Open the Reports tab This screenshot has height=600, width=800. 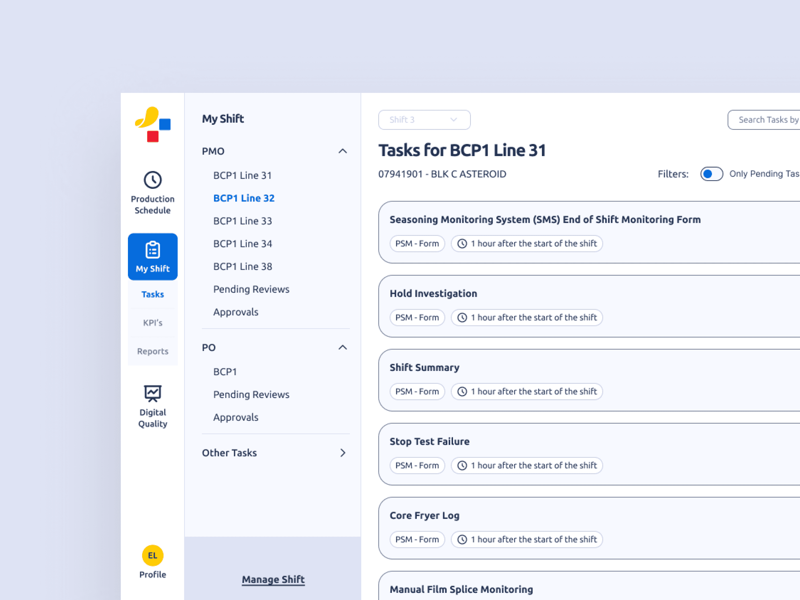click(x=152, y=351)
